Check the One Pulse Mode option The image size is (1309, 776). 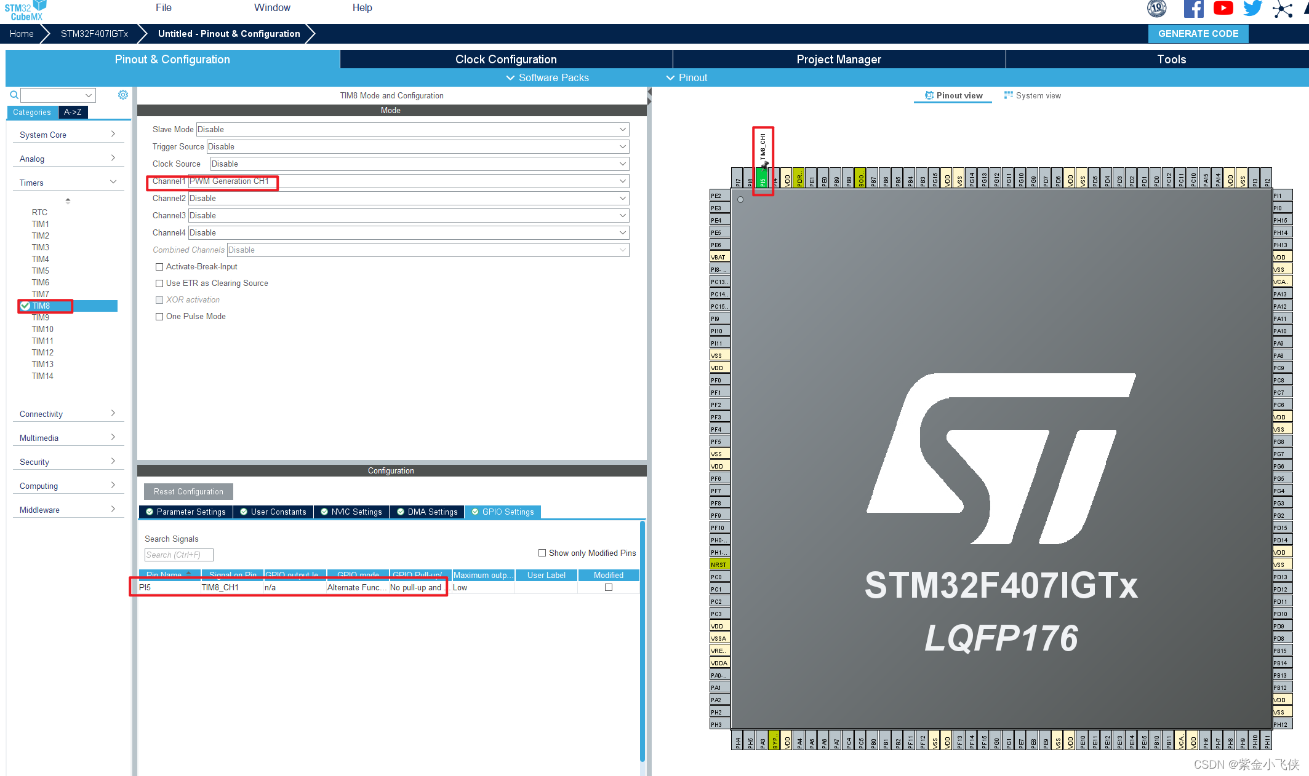159,317
